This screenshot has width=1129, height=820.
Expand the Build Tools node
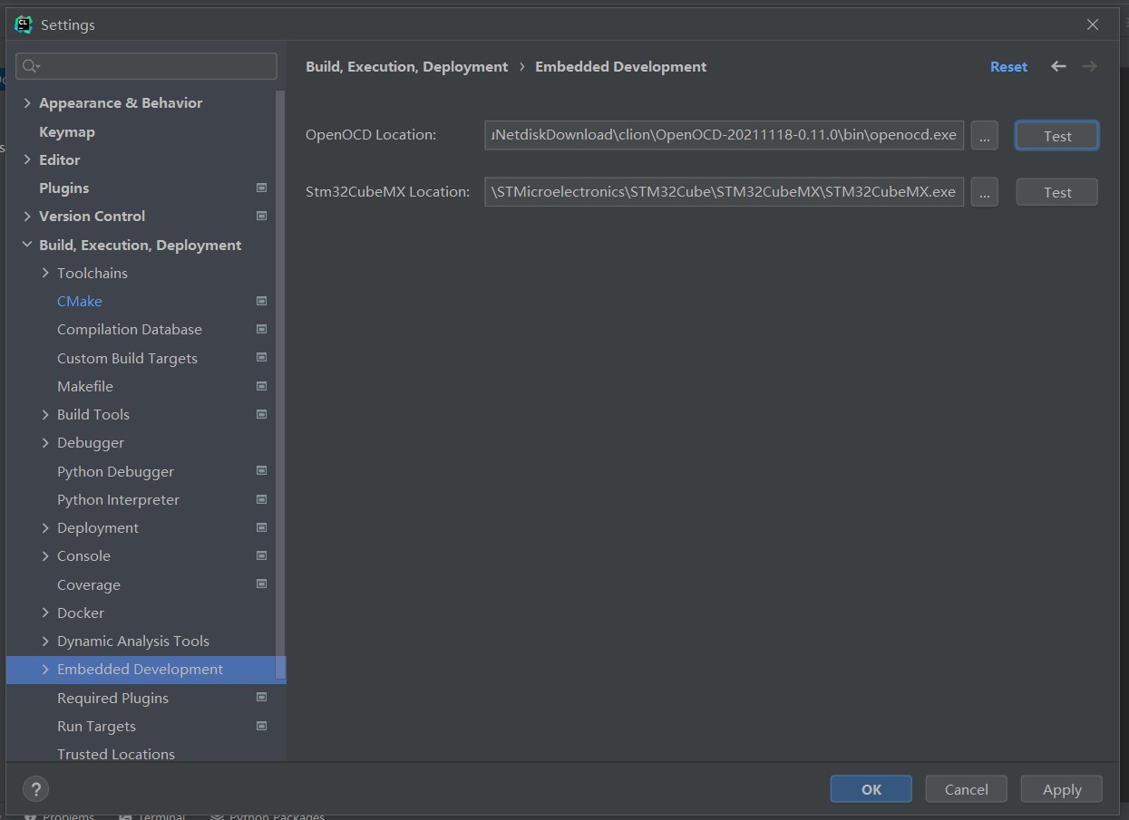(45, 414)
